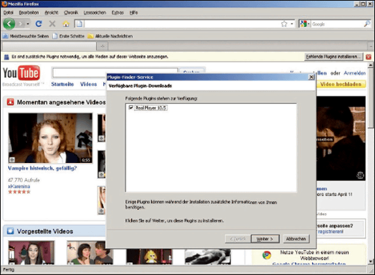Click Vampire historisch, gefällig? title link
This screenshot has width=375, height=275.
[42, 168]
